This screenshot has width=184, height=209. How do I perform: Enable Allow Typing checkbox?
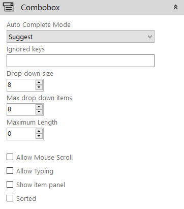point(10,171)
